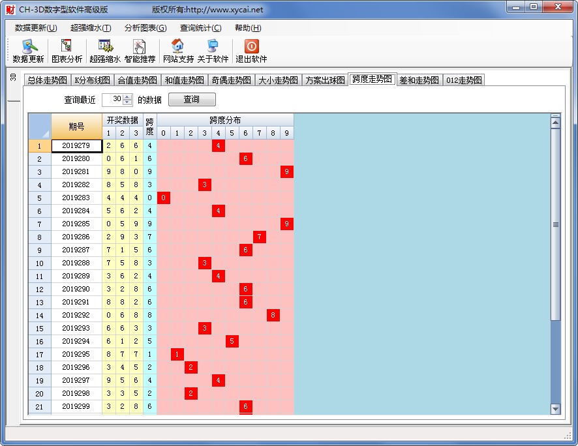Switch to the 总体走势图 tab
The width and height of the screenshot is (578, 446).
coord(47,80)
